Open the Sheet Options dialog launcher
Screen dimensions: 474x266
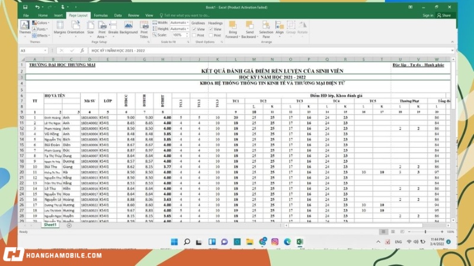tap(222, 42)
